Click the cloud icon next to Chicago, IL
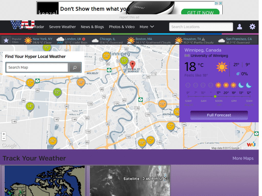The height and width of the screenshot is (196, 262). (95, 40)
